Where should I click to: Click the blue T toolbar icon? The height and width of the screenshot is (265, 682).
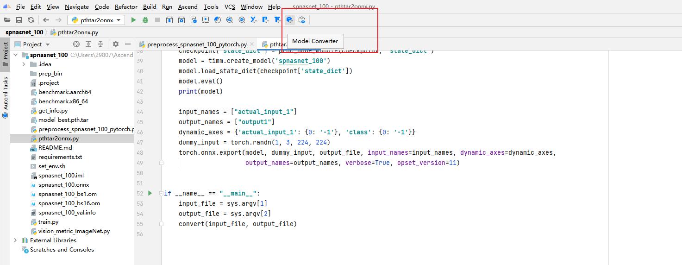pyautogui.click(x=278, y=20)
